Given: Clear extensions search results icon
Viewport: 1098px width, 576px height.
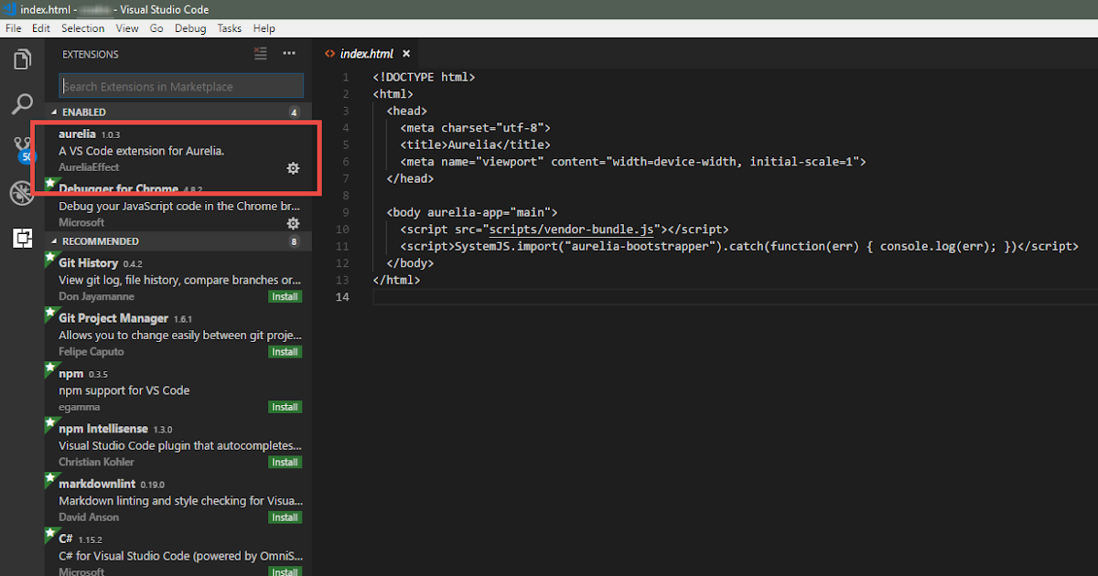Looking at the screenshot, I should [x=261, y=54].
